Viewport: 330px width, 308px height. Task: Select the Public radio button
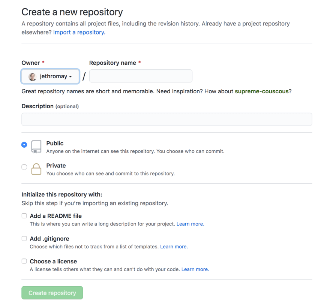pos(24,145)
